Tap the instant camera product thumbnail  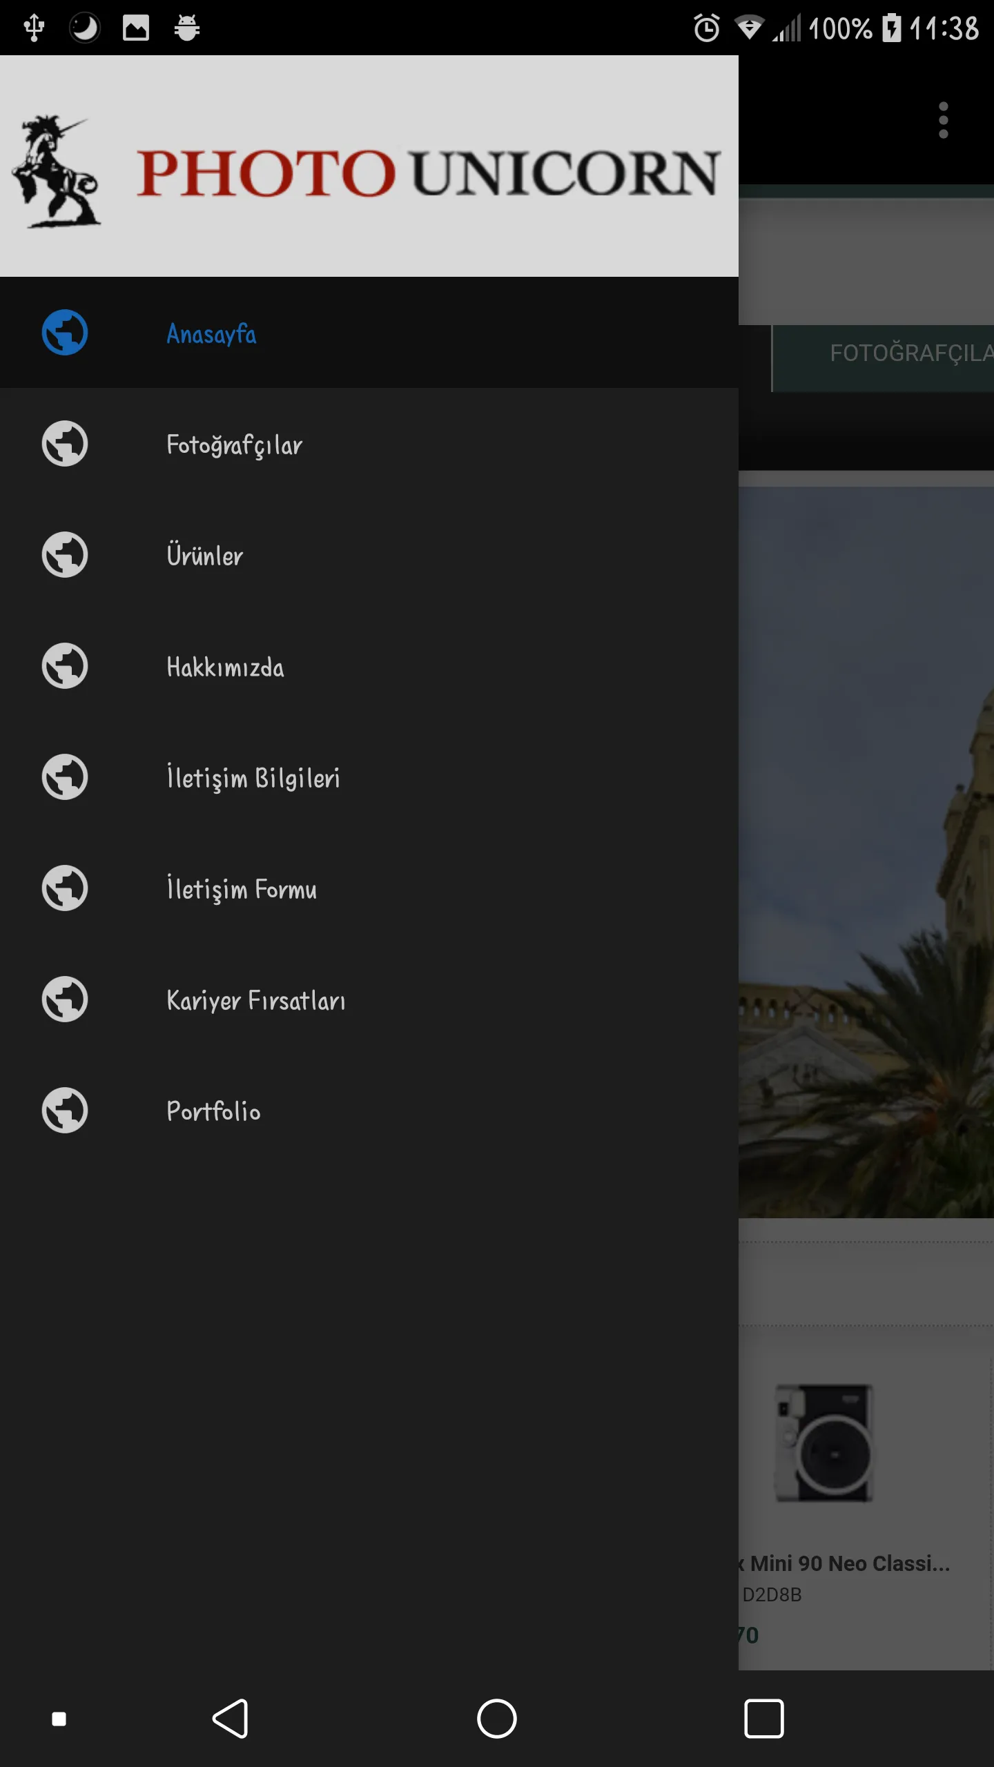point(824,1443)
